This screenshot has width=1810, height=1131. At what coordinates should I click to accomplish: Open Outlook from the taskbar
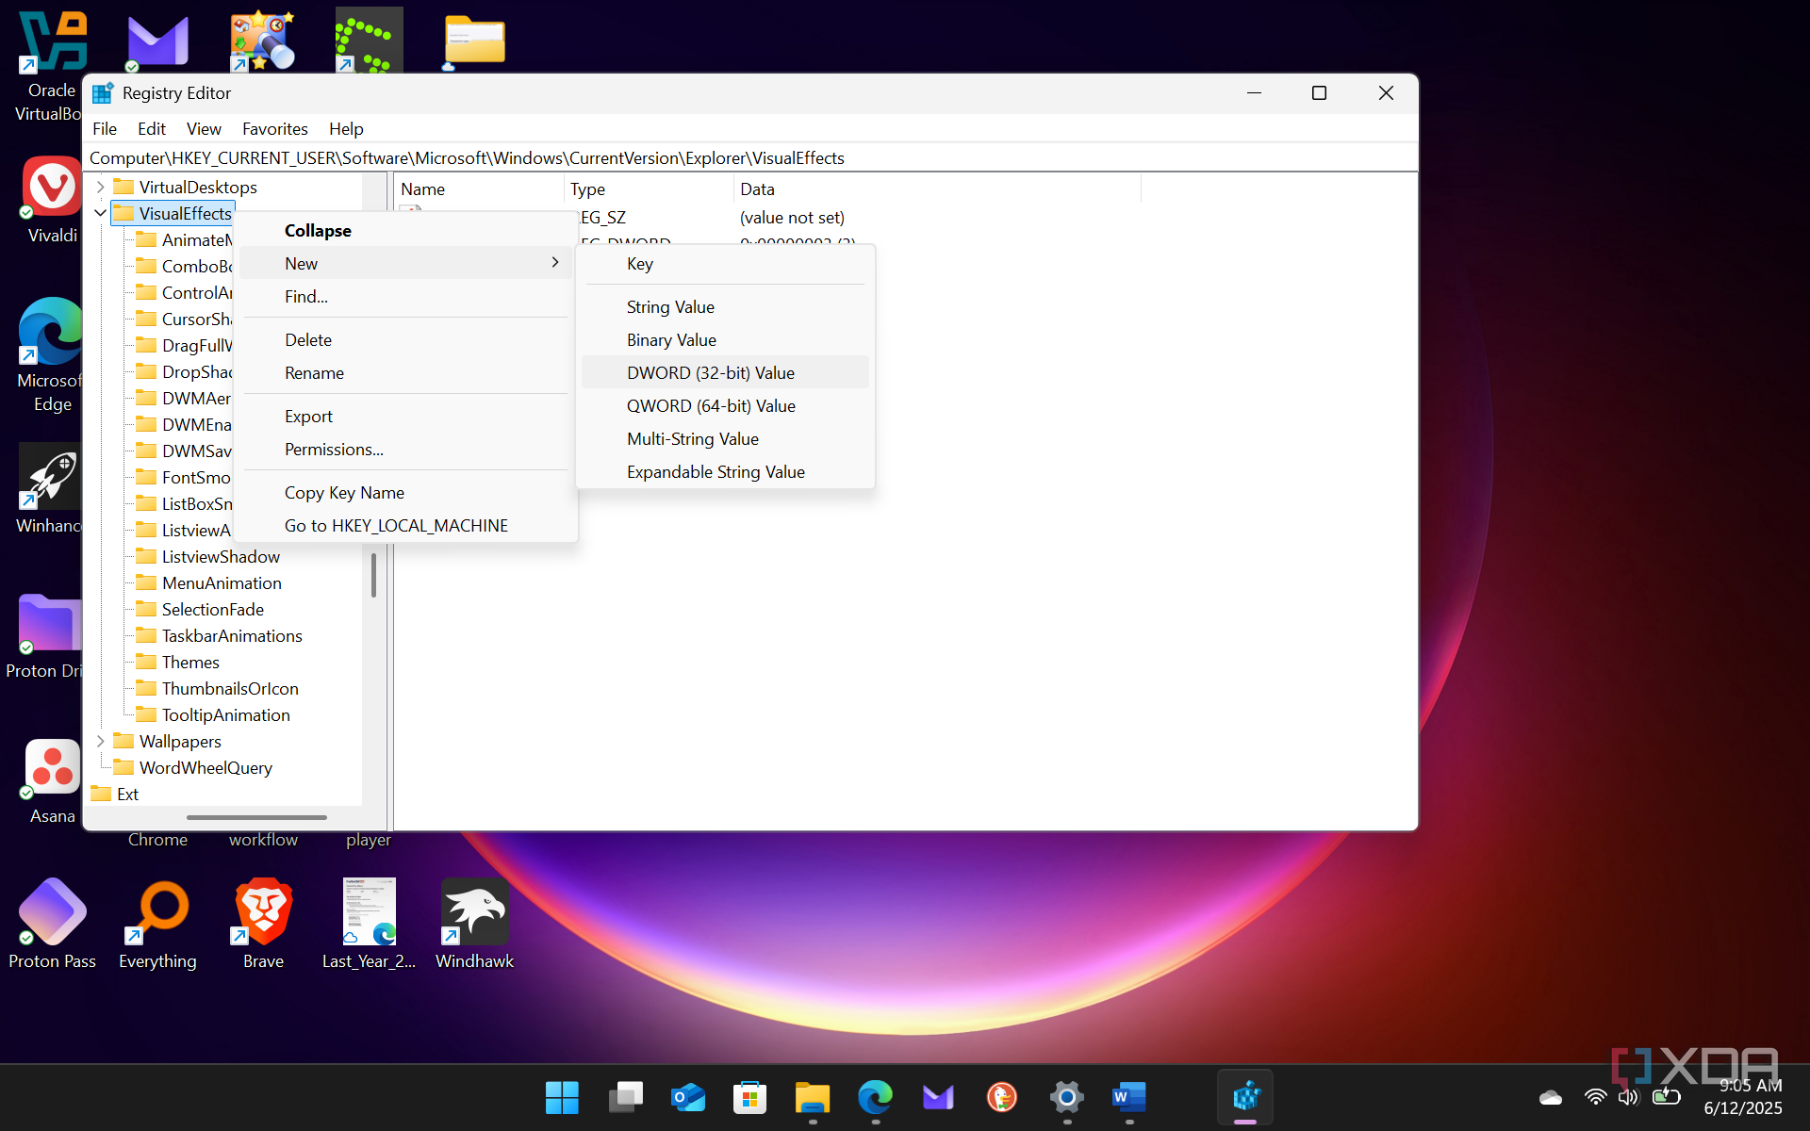tap(687, 1097)
